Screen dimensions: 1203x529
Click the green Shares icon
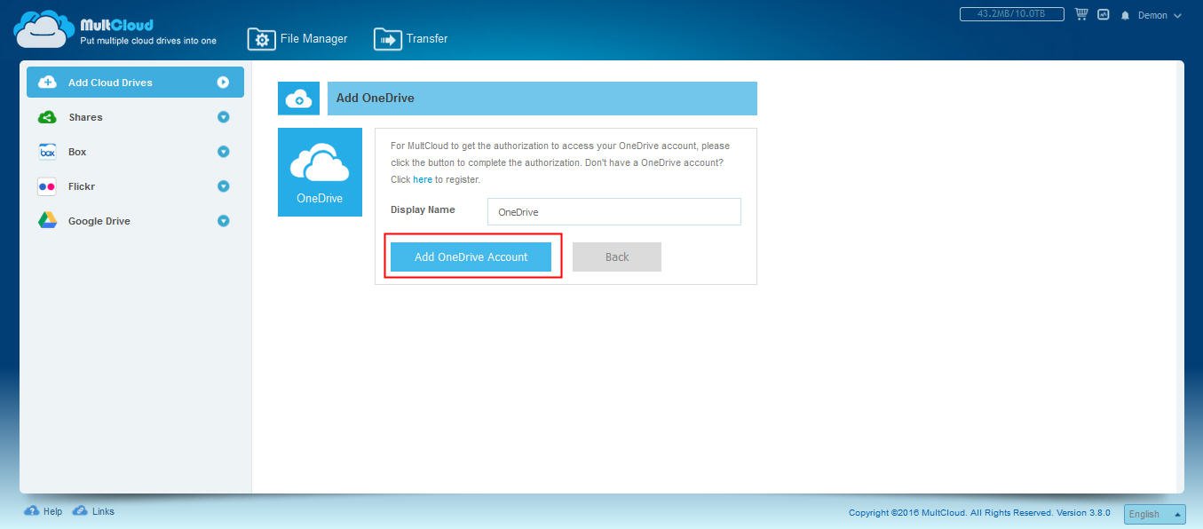47,117
